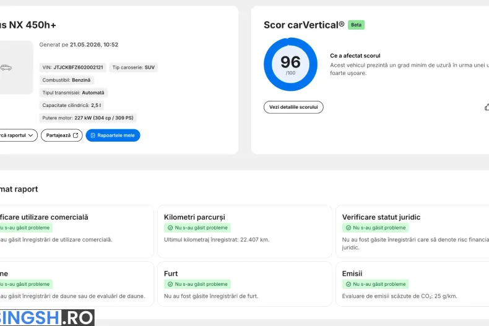Click the document icon in Rapoartele mele

(93, 135)
